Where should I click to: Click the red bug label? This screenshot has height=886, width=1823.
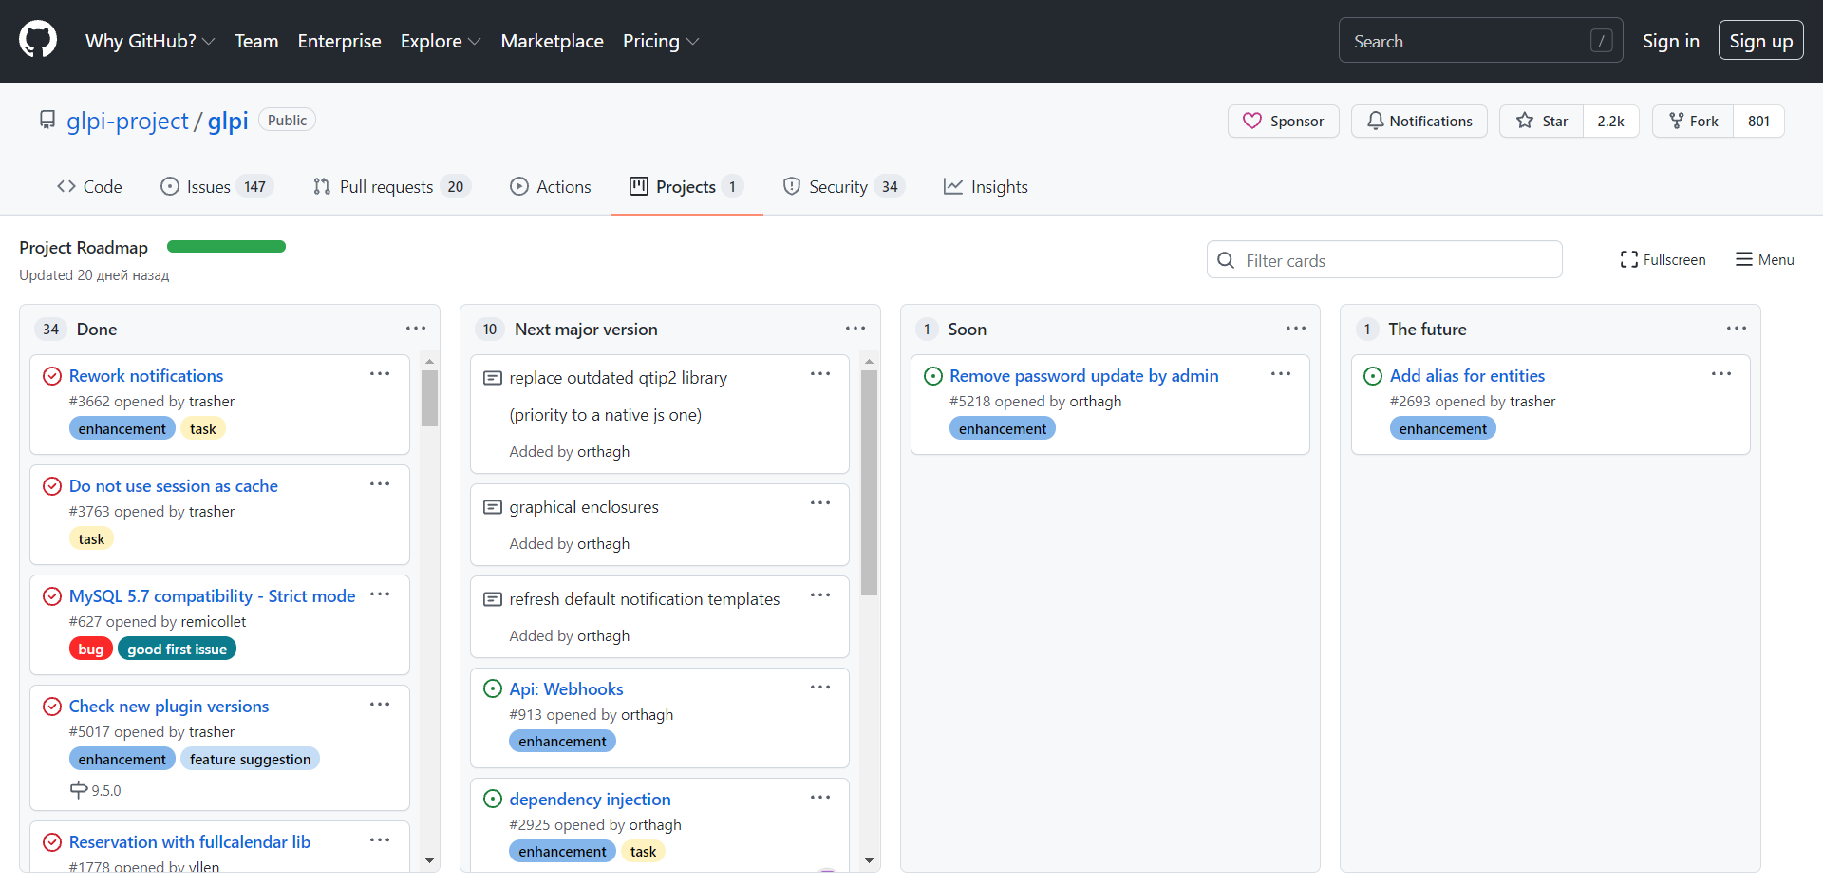(x=91, y=649)
